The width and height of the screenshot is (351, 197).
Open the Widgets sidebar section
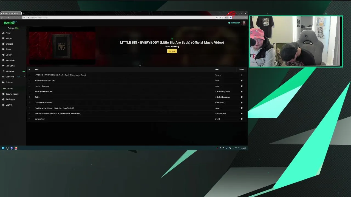click(x=9, y=38)
